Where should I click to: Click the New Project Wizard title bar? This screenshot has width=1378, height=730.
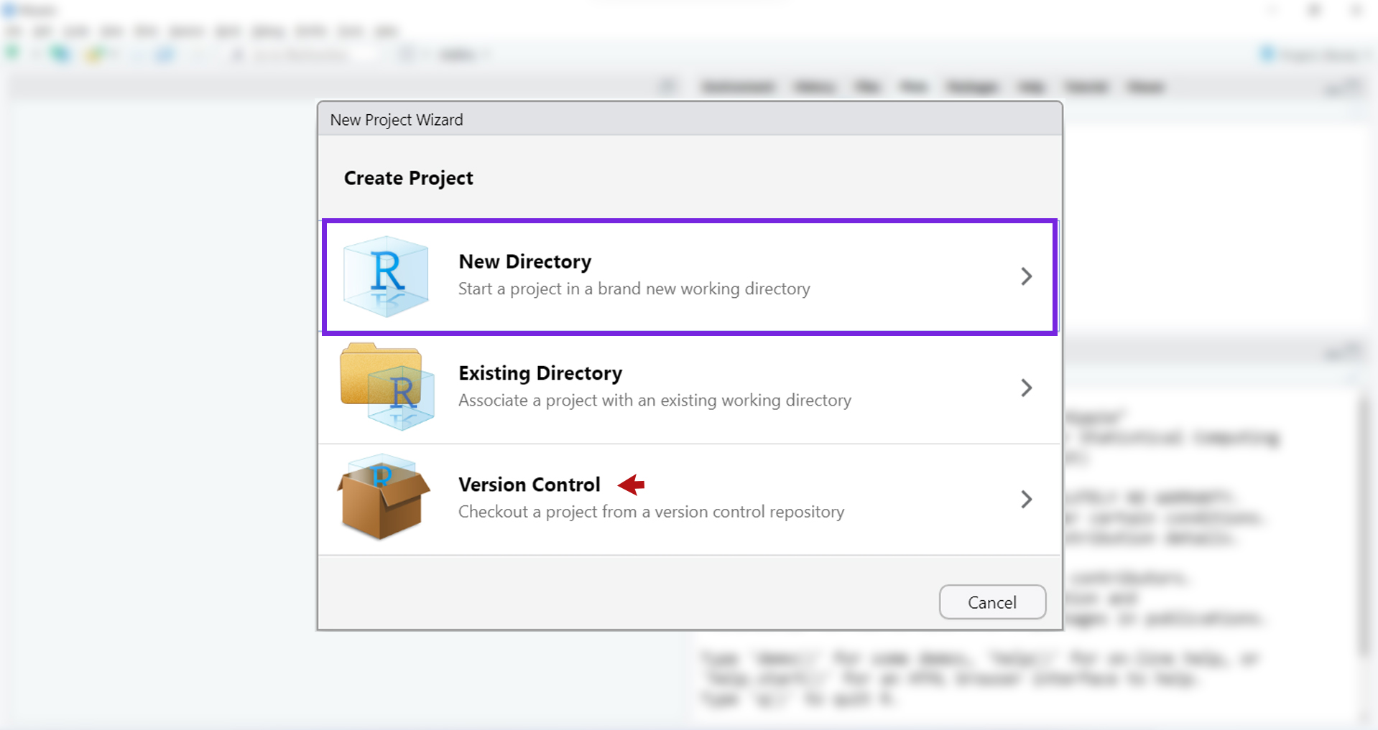coord(690,119)
